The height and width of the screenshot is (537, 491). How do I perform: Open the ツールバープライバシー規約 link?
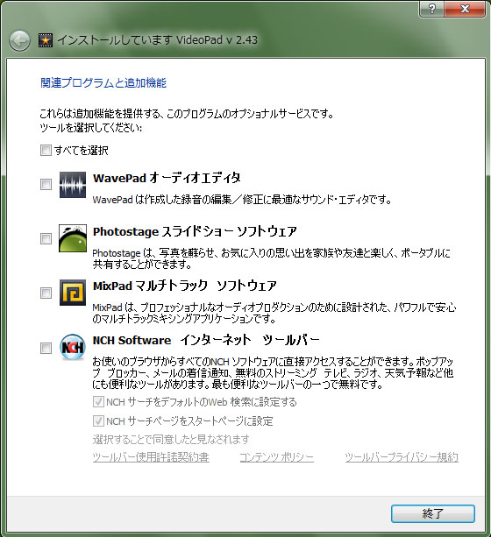(402, 457)
